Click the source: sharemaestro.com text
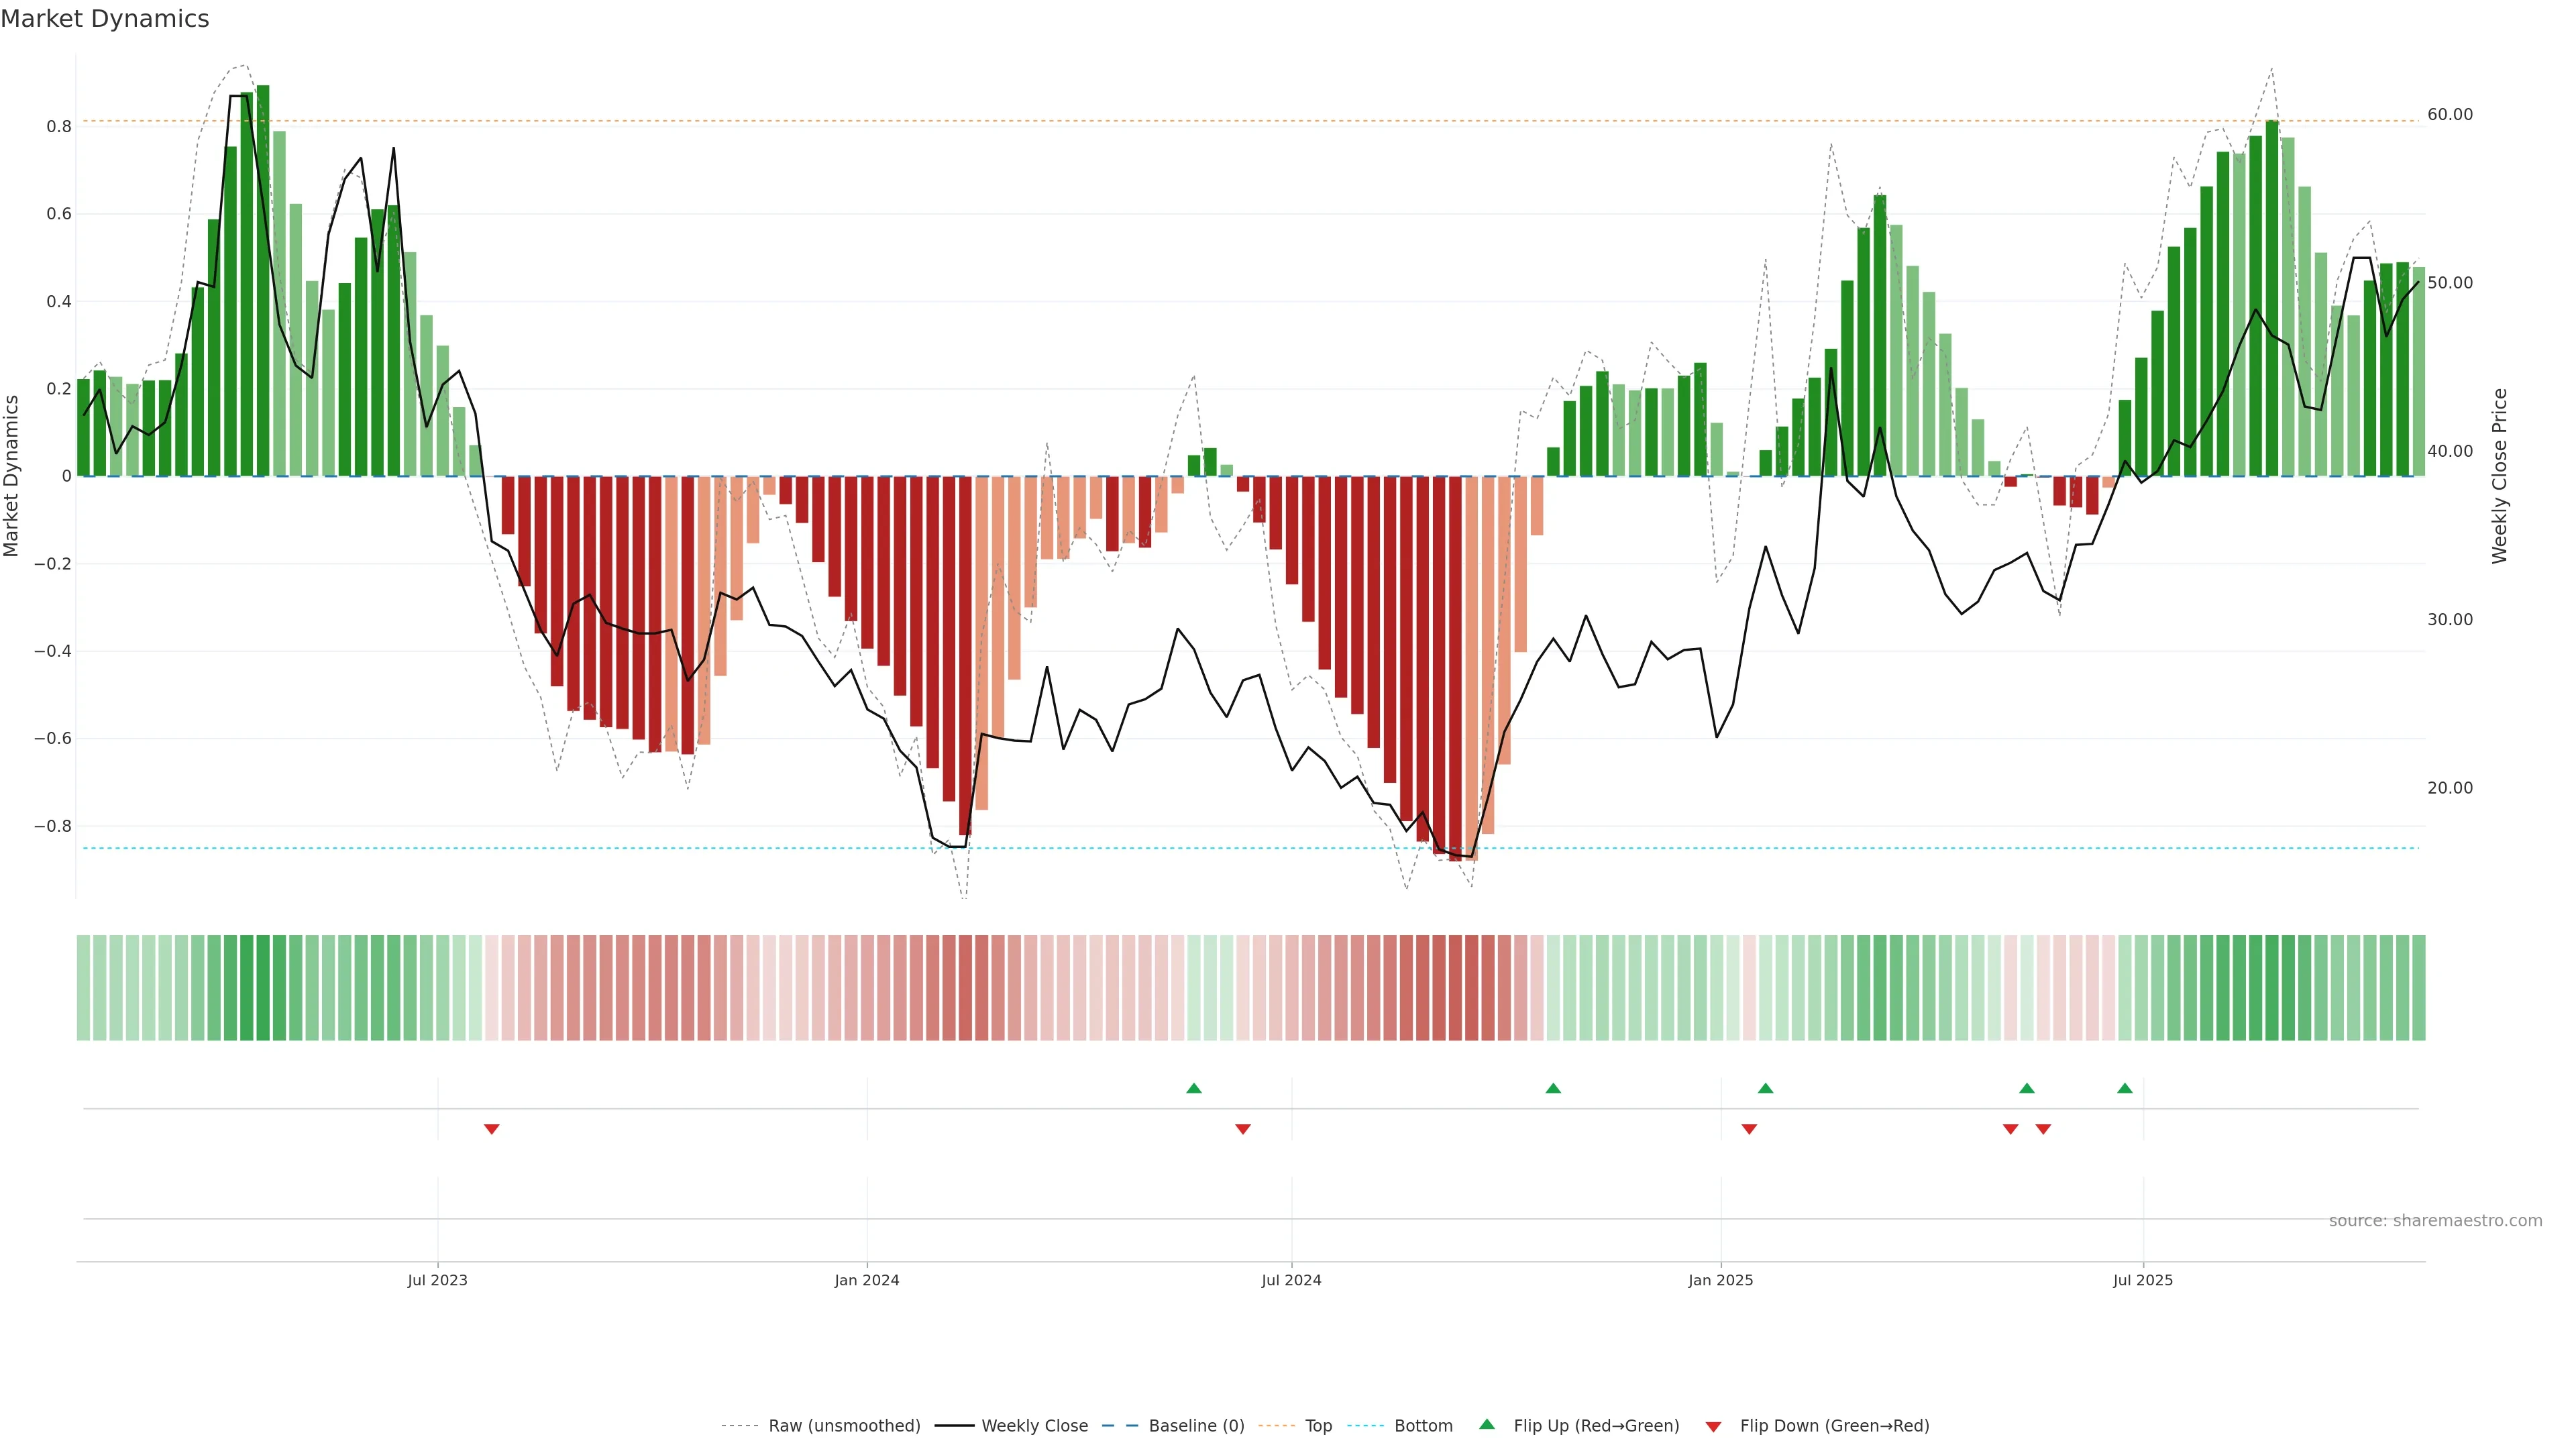Viewport: 2576px width, 1449px height. coord(2435,1221)
